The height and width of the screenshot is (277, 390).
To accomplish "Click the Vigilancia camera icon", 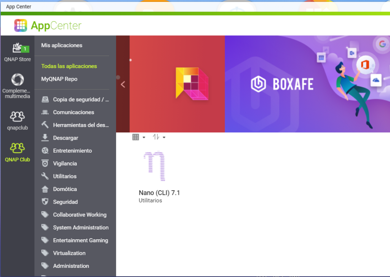I will tap(45, 164).
